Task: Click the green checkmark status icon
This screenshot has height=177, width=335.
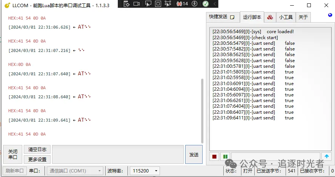Action: click(206, 4)
